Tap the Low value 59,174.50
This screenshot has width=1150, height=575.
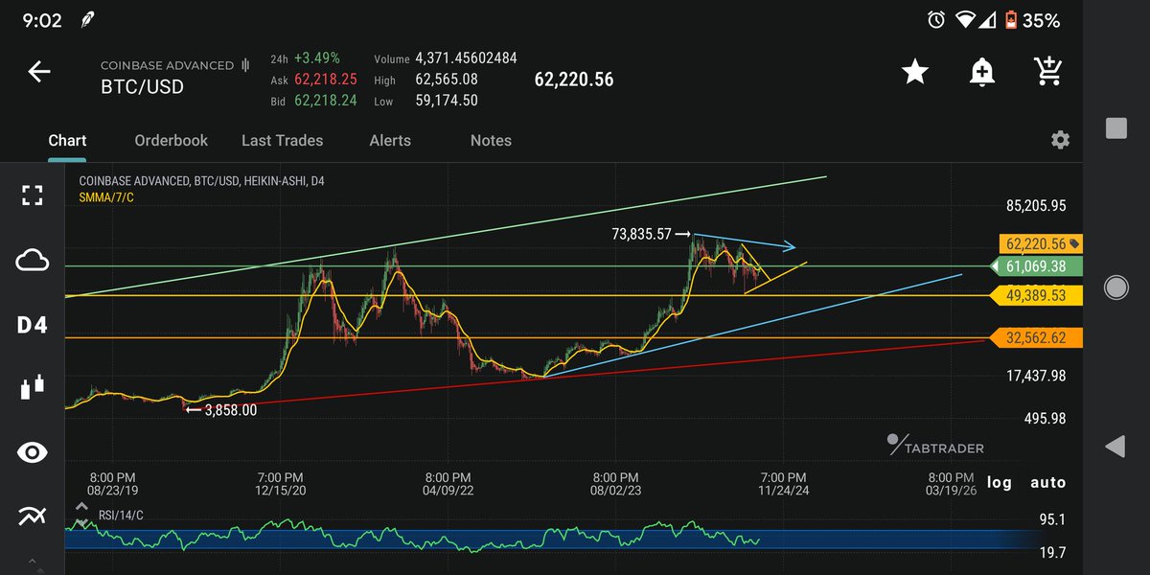point(447,100)
